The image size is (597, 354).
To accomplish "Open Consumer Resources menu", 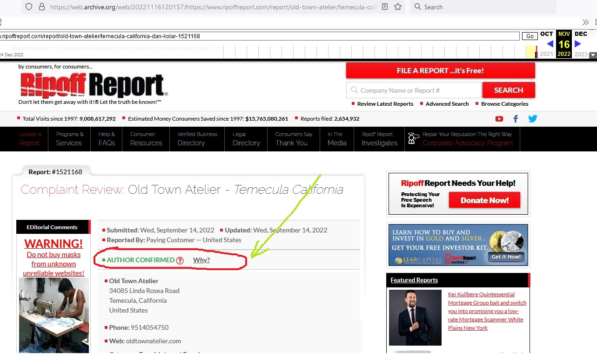I will pos(146,139).
